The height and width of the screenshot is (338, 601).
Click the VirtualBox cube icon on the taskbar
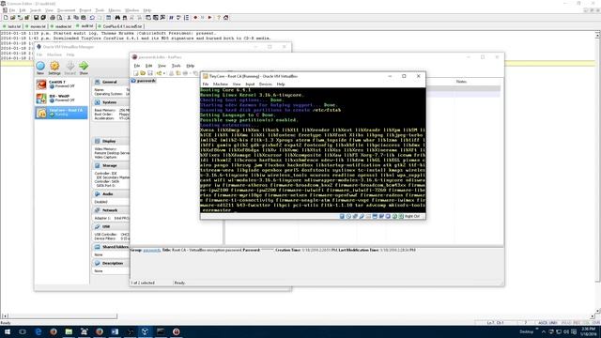(x=145, y=331)
